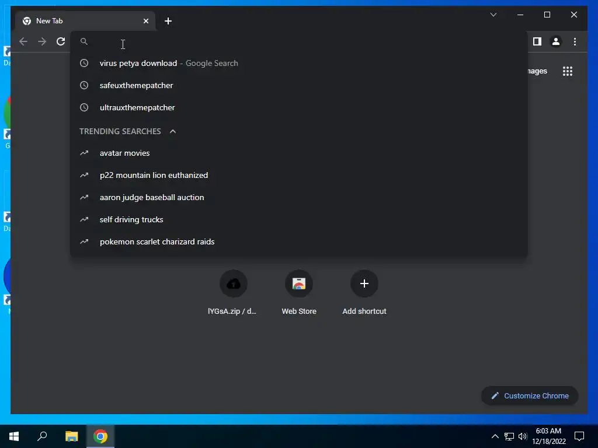The image size is (598, 448).
Task: Open the tab search dropdown arrow
Action: click(x=493, y=15)
